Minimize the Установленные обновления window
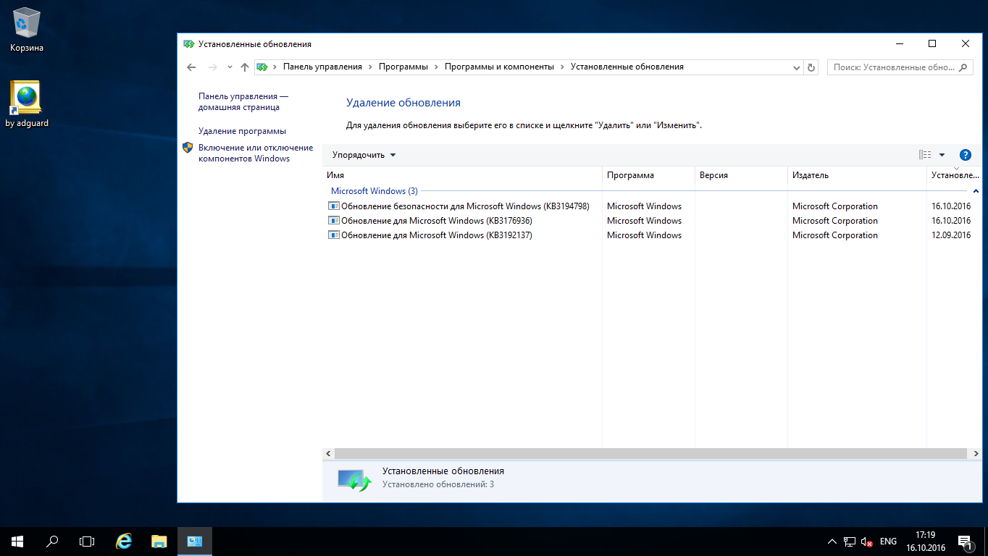988x556 pixels. (x=899, y=43)
